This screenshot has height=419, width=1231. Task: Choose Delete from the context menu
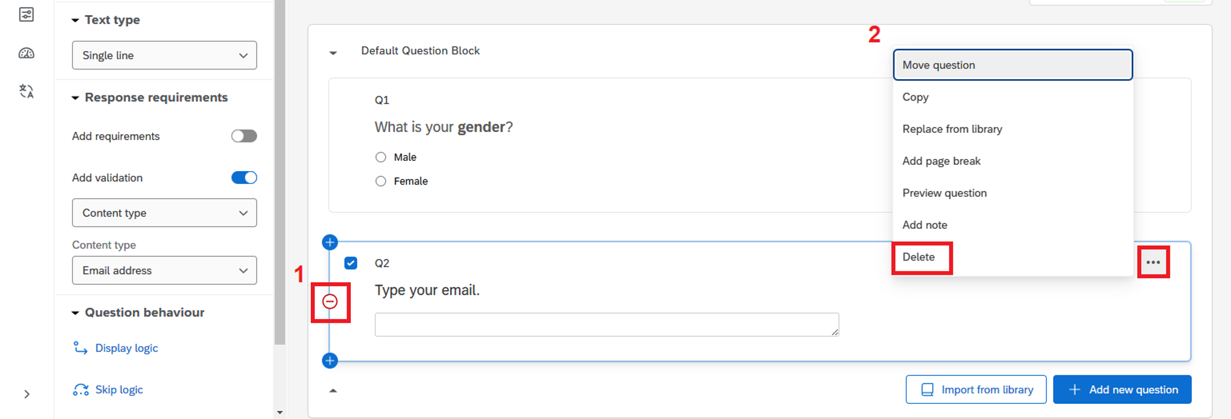919,257
